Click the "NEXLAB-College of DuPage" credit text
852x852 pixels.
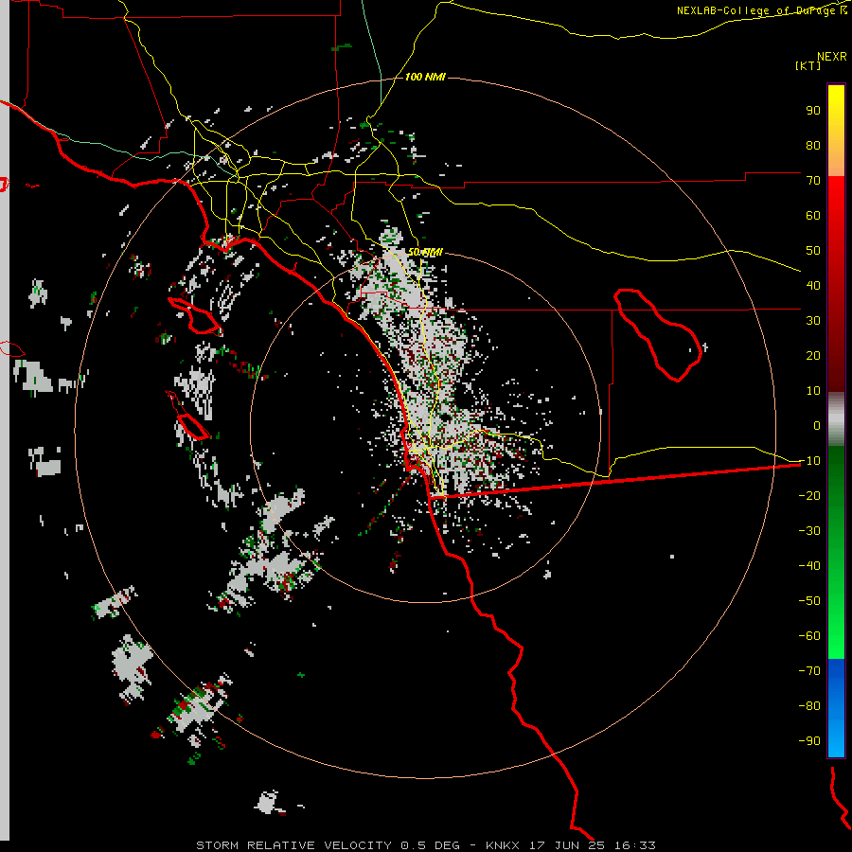[x=757, y=10]
